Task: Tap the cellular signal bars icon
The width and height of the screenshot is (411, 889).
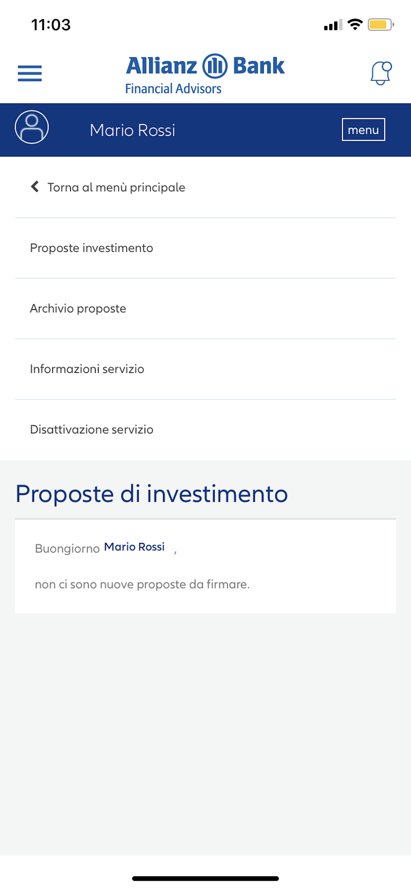Action: click(333, 25)
